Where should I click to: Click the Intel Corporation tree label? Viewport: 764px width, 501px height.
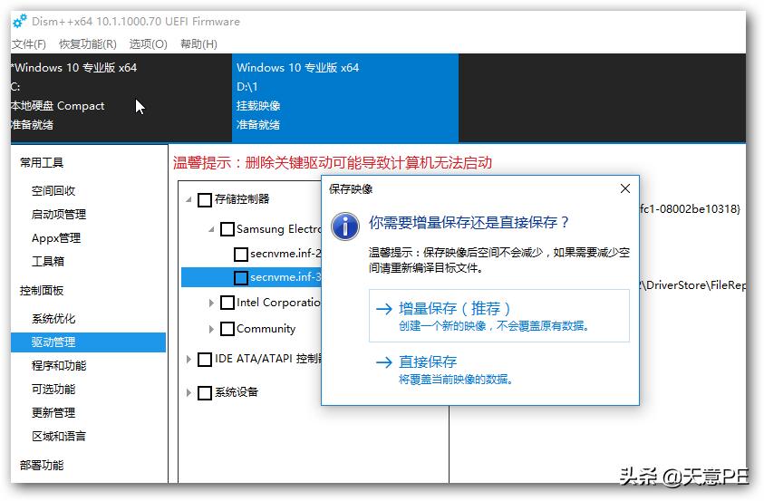(x=278, y=303)
